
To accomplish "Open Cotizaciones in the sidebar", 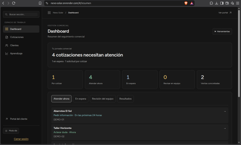I will click(x=21, y=37).
